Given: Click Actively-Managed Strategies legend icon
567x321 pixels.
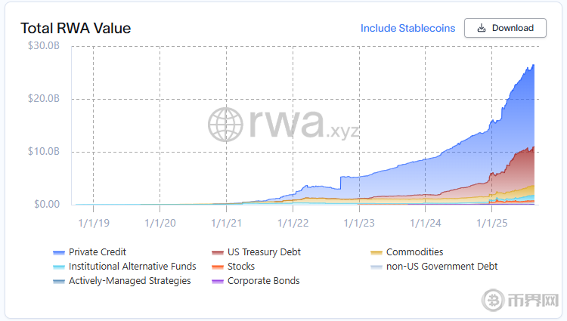Looking at the screenshot, I should 58,281.
